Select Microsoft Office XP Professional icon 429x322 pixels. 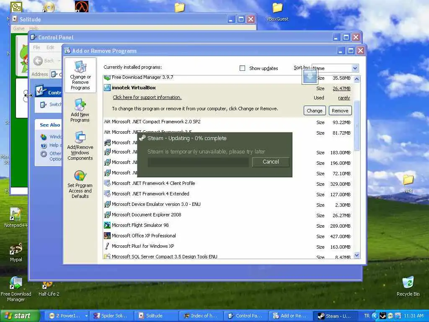tap(107, 236)
